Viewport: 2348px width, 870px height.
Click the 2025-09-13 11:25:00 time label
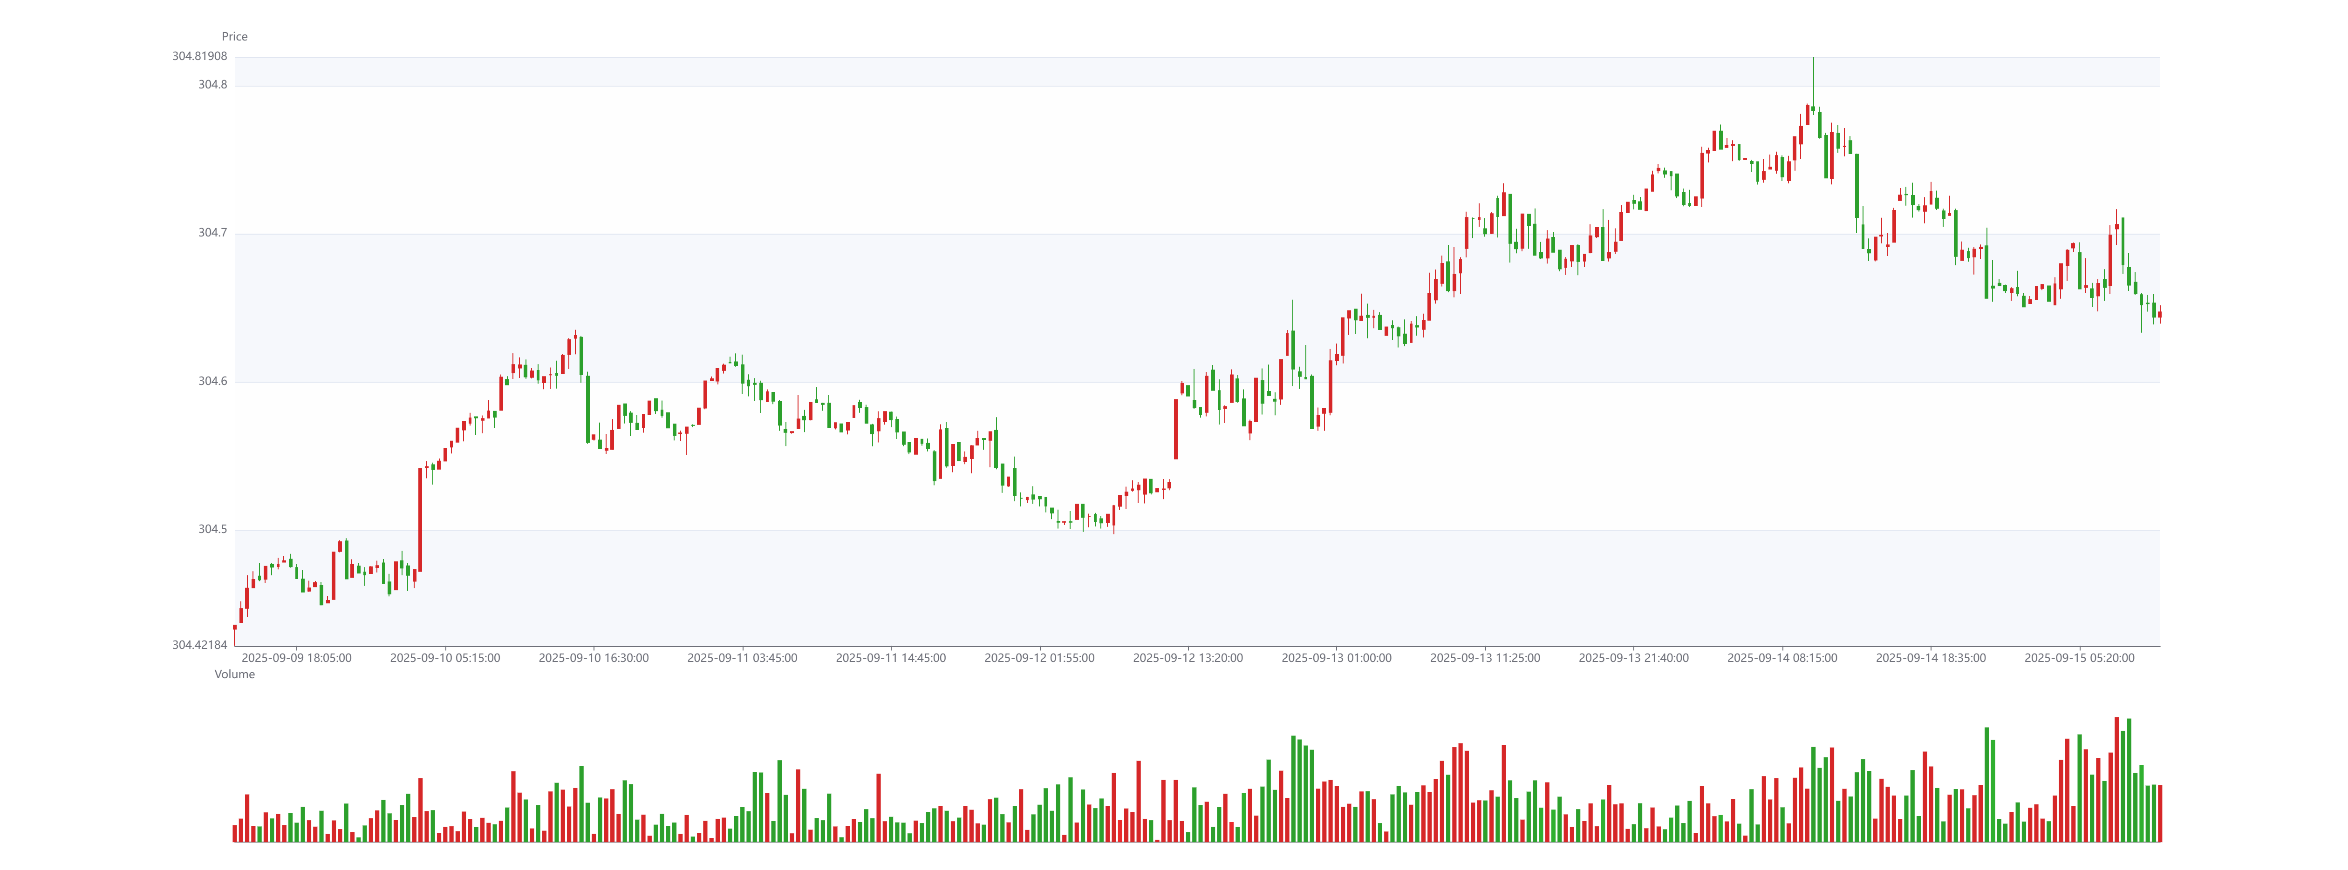[1485, 658]
